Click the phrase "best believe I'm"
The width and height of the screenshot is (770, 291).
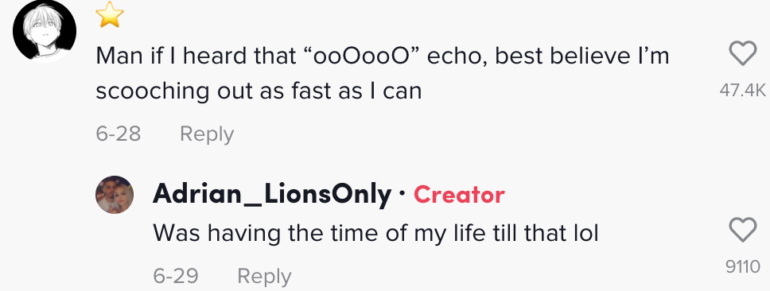(582, 56)
